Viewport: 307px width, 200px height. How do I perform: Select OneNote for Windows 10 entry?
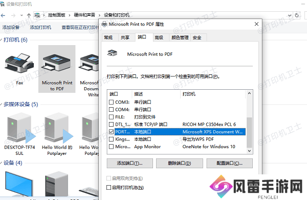[209, 147]
